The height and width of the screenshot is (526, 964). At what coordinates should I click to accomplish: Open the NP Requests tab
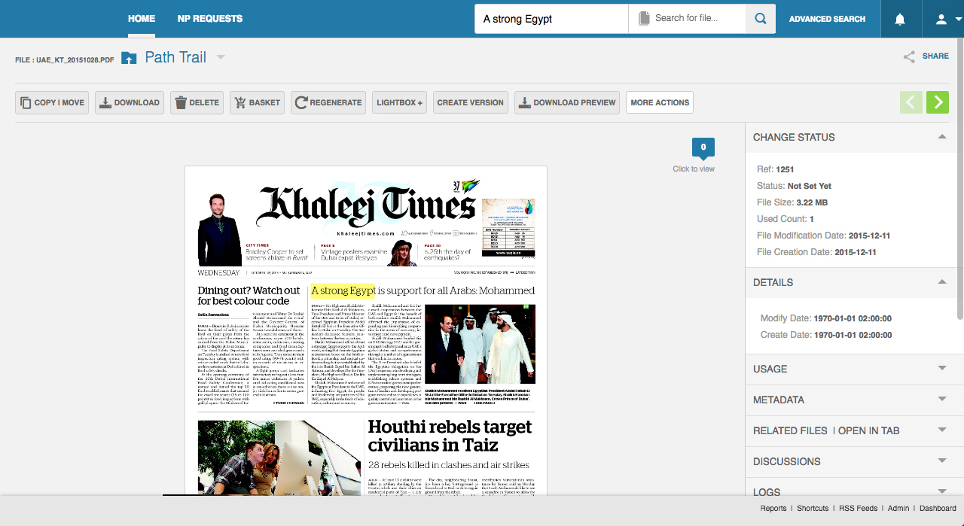210,19
